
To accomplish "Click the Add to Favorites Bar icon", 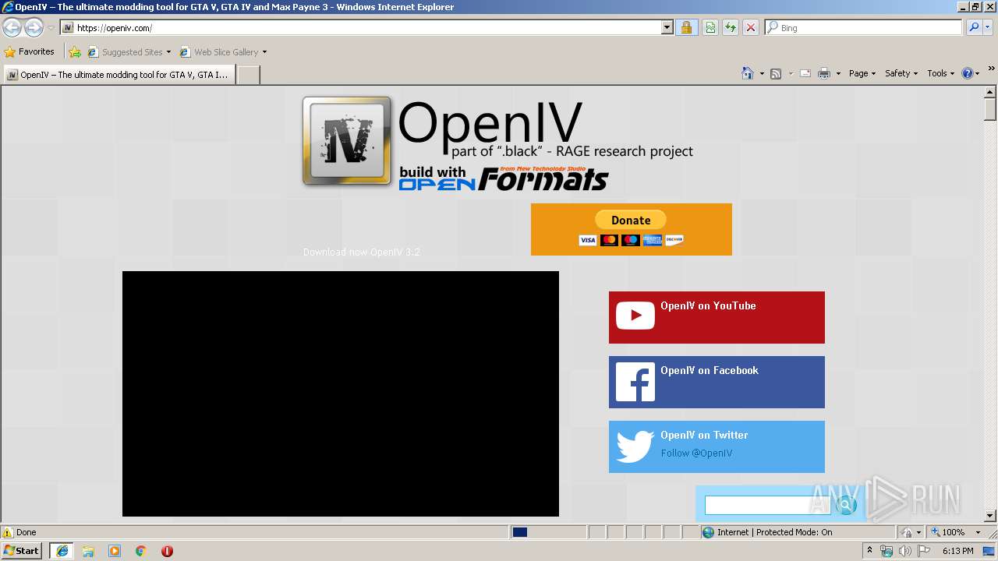I will [75, 52].
